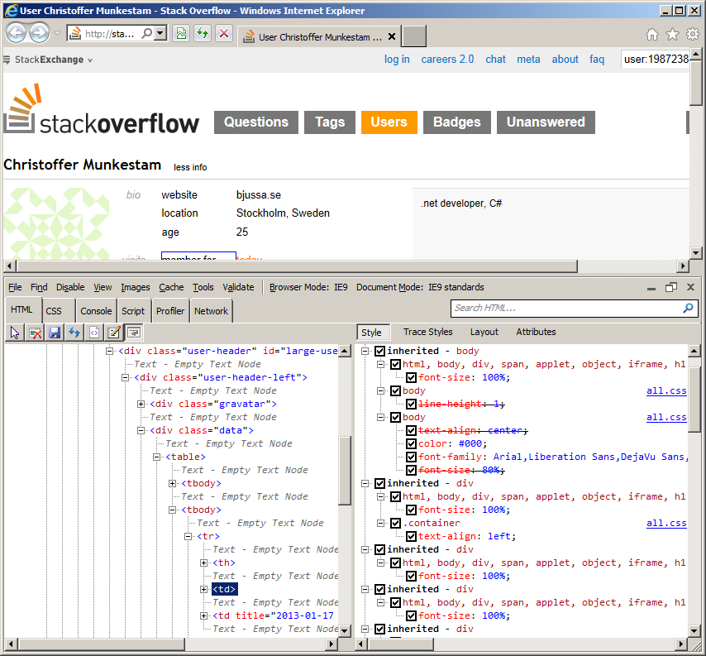
Task: Collapse the .container style rule
Action: click(381, 523)
